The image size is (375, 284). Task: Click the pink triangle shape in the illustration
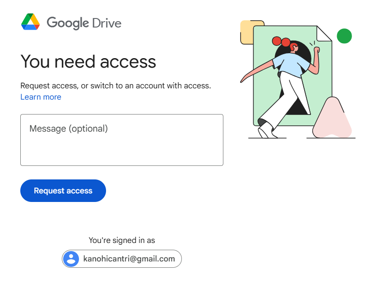click(x=332, y=118)
